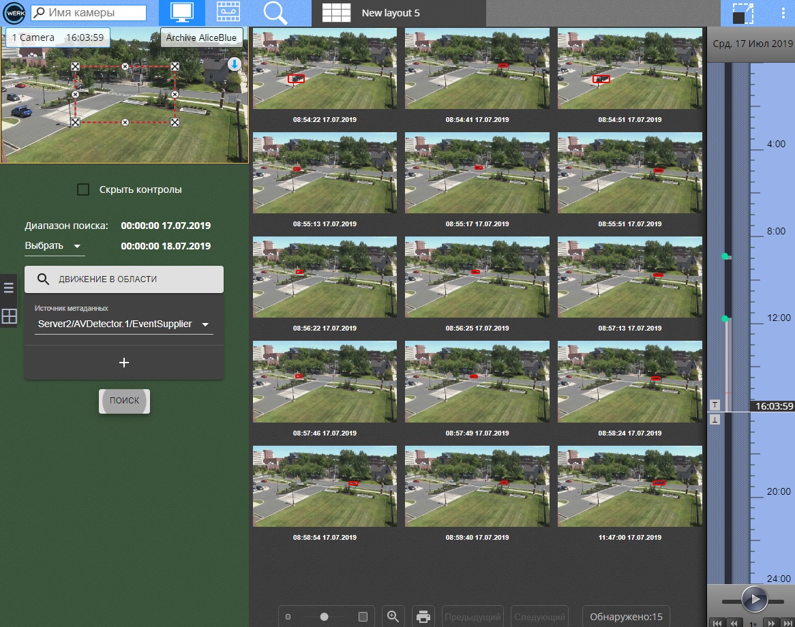
Task: Click the zoom-in magnifier button
Action: tap(393, 617)
